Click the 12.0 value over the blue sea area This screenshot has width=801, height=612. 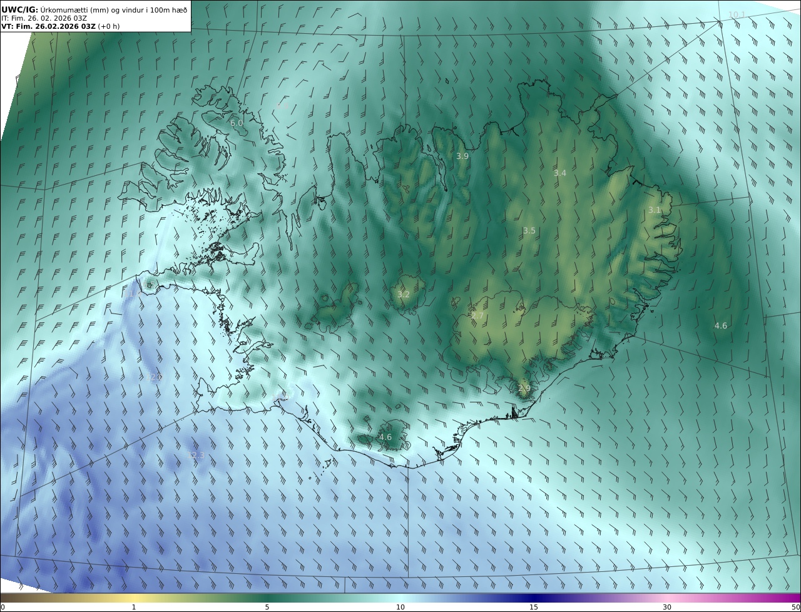coord(154,377)
